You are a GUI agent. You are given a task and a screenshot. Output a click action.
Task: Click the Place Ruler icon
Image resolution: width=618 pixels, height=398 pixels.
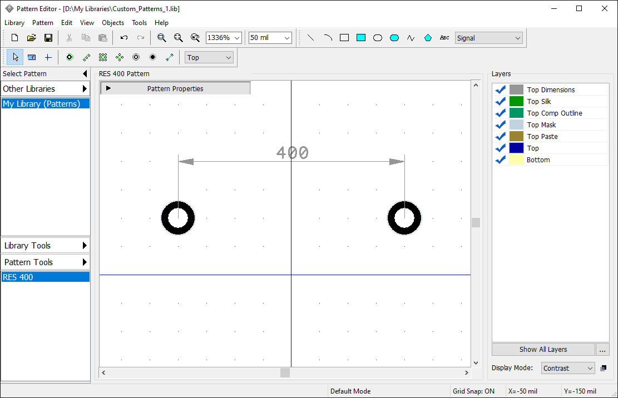(32, 57)
